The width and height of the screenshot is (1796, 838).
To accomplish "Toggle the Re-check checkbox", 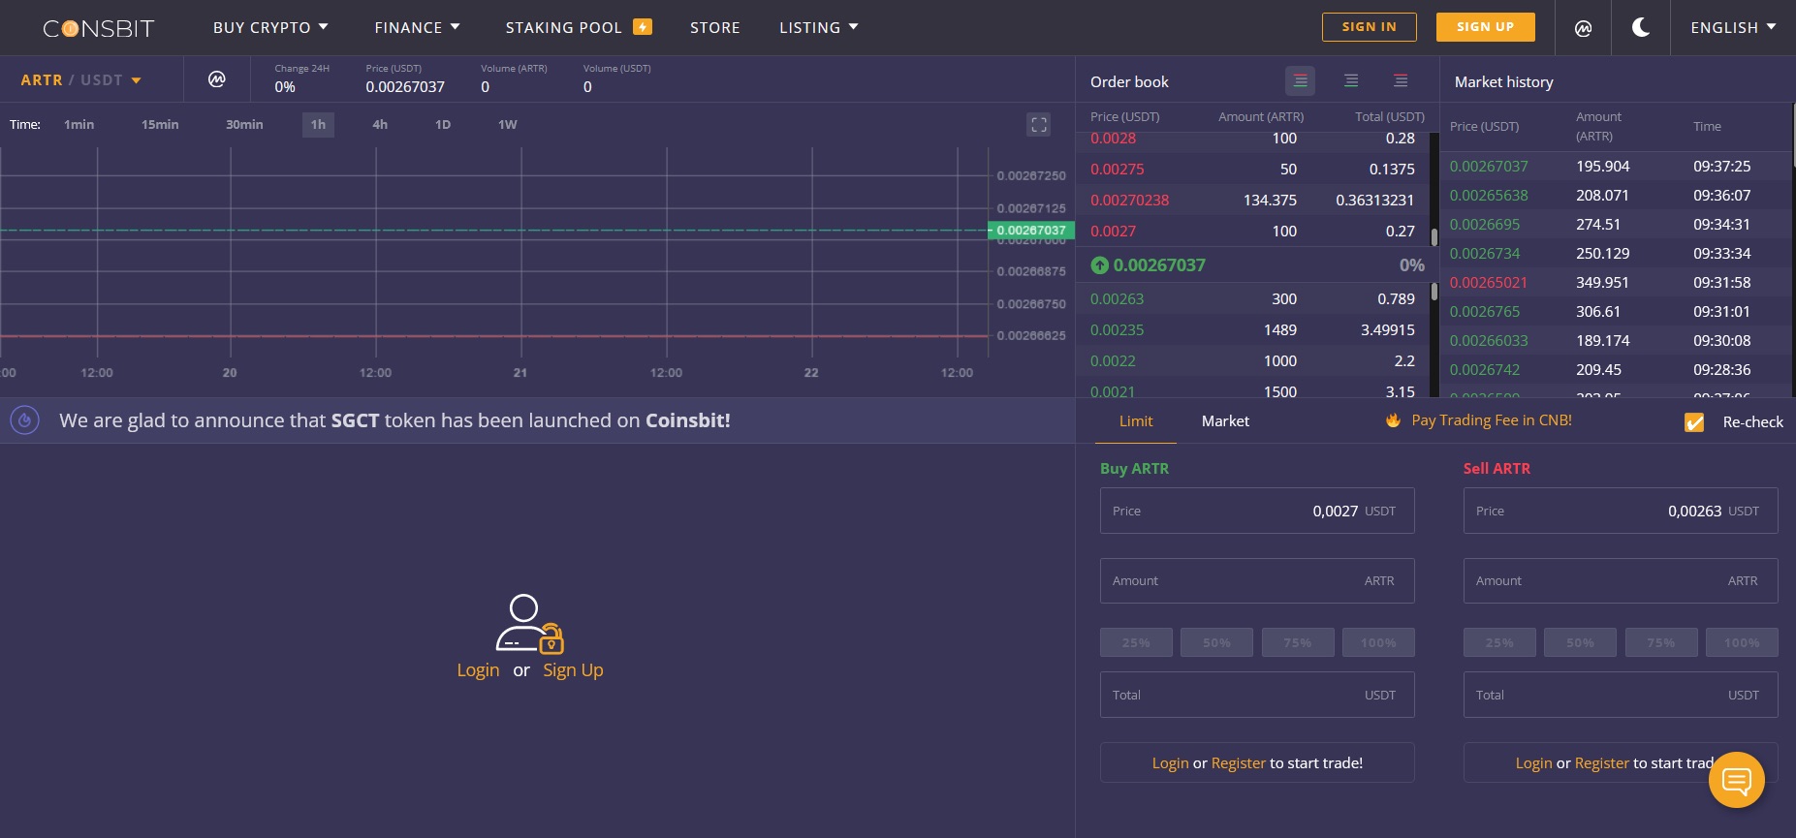I will 1694,422.
